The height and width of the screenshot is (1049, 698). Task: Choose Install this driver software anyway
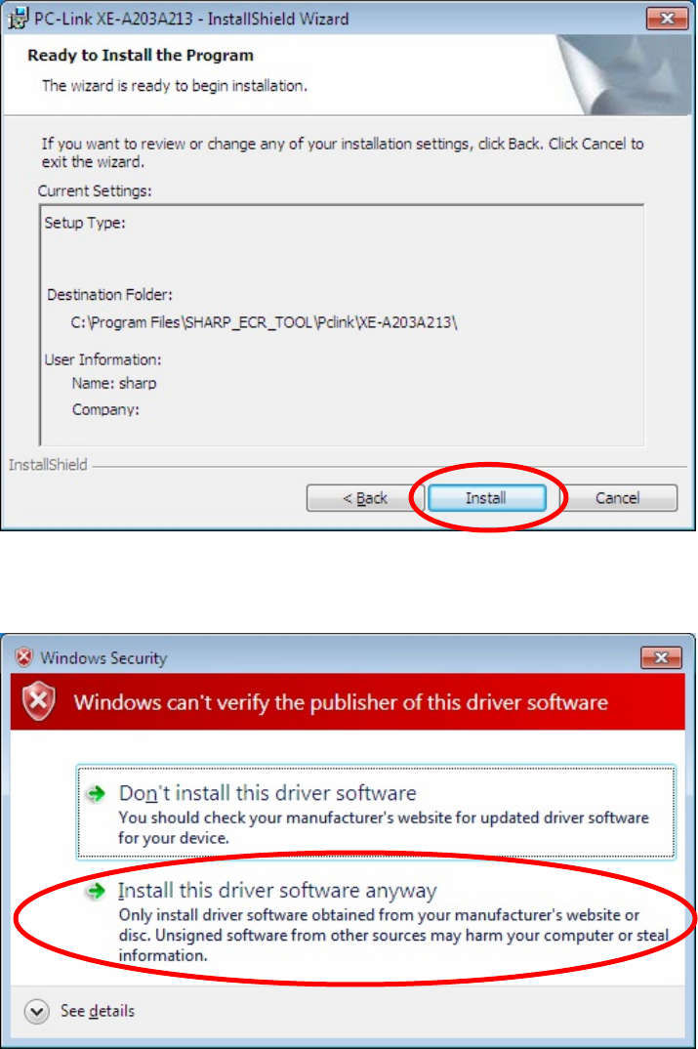(x=376, y=922)
